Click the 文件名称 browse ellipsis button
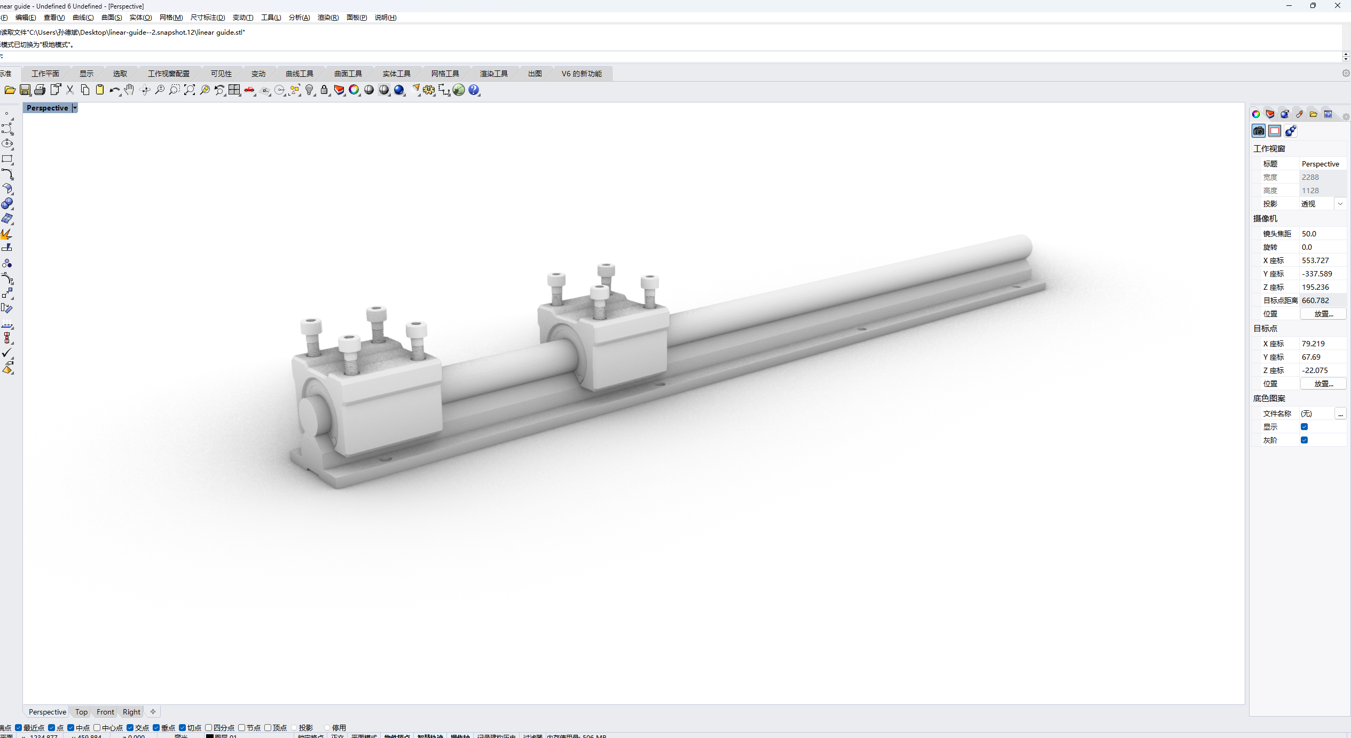 click(1340, 414)
